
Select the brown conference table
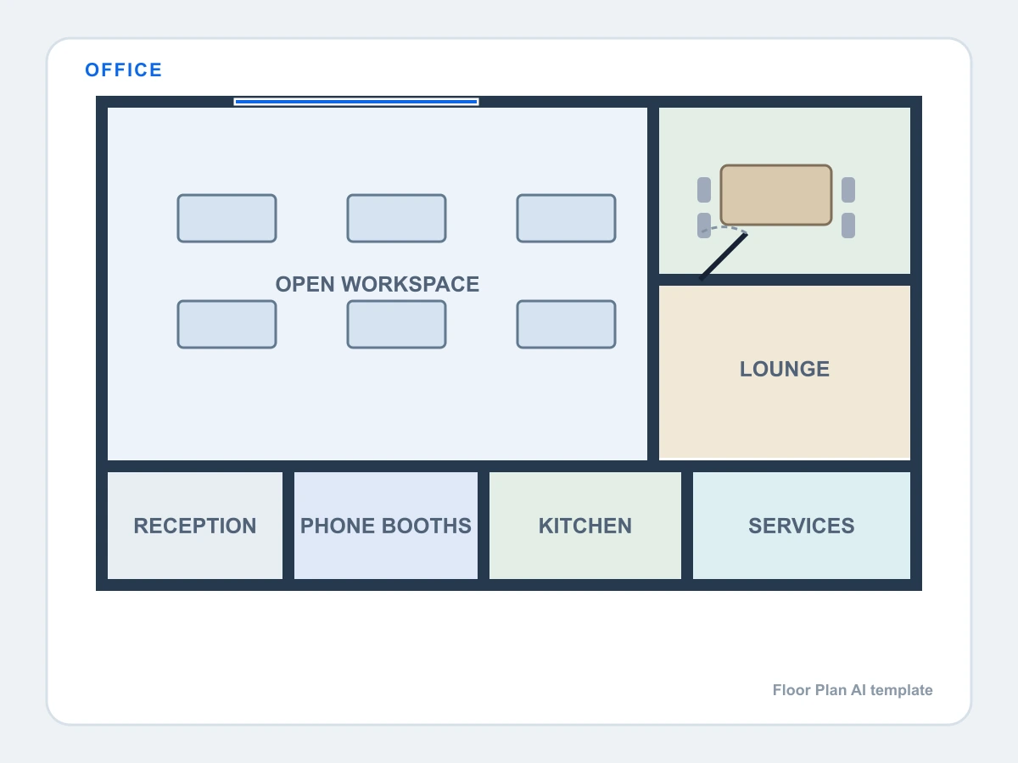click(x=776, y=195)
